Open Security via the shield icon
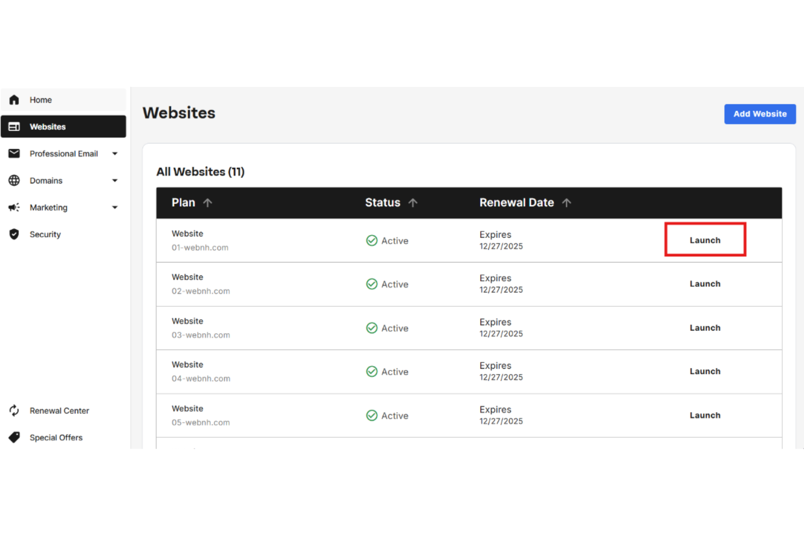804x536 pixels. tap(14, 234)
